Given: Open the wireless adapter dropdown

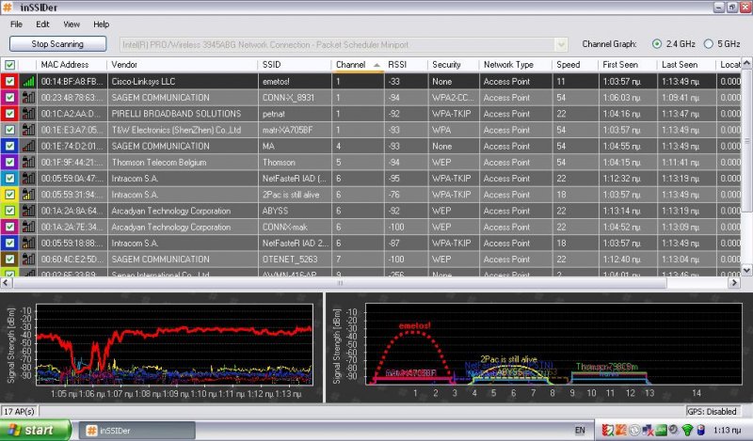Looking at the screenshot, I should [x=560, y=44].
